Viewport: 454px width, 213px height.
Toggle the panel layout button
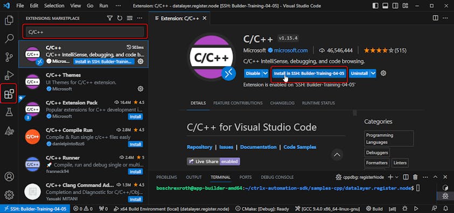coord(385,5)
